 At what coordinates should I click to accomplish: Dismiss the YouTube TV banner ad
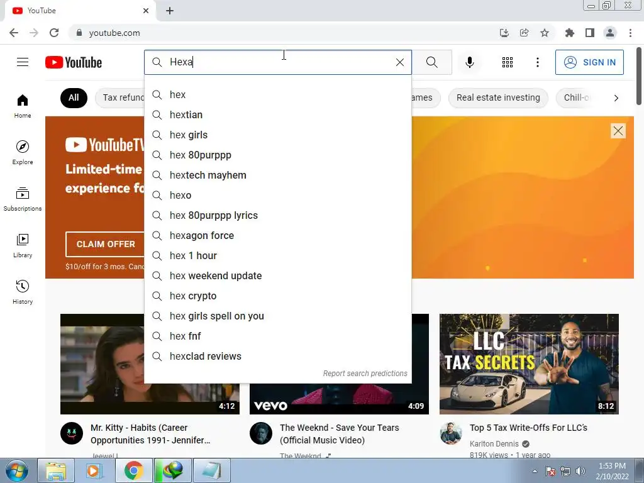(618, 131)
